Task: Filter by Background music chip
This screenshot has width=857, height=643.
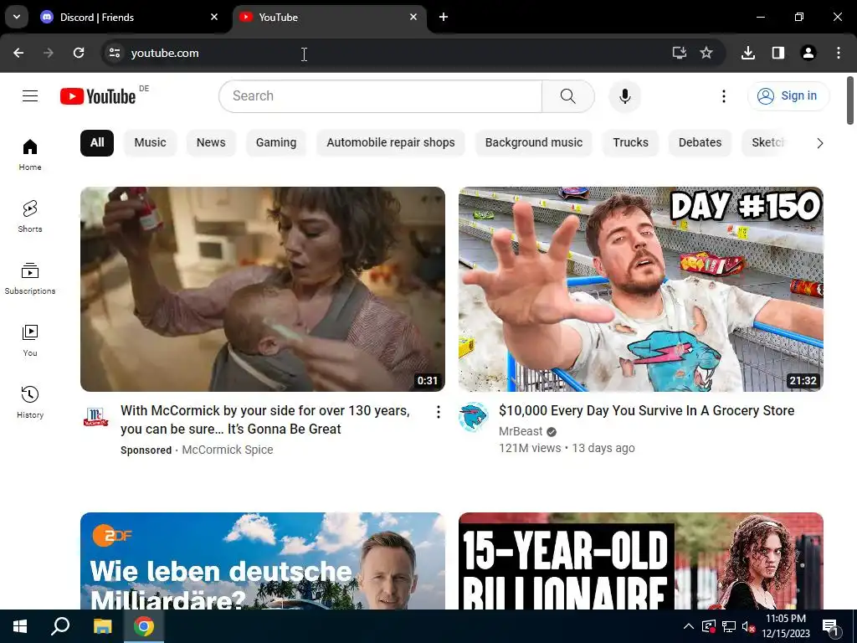Action: click(x=534, y=142)
